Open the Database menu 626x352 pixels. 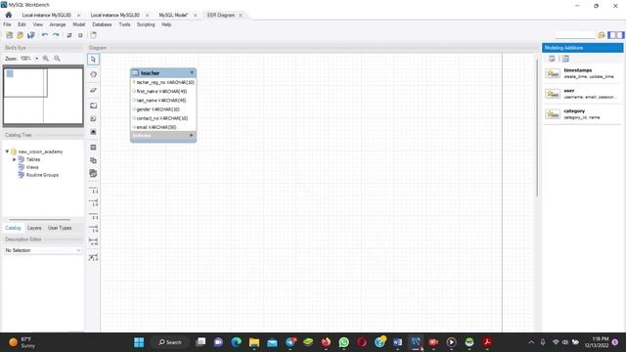102,24
